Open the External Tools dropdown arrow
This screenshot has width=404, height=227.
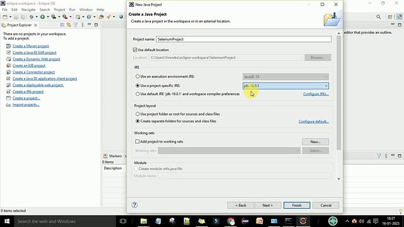(x=70, y=17)
